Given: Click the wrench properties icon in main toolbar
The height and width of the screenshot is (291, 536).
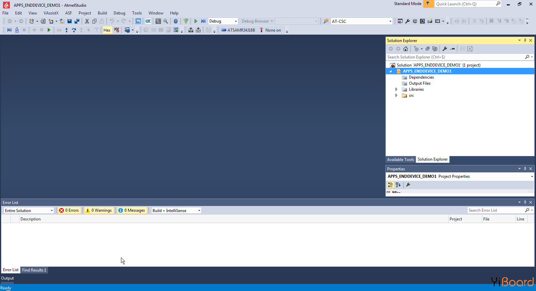Looking at the screenshot, I should pos(408,21).
